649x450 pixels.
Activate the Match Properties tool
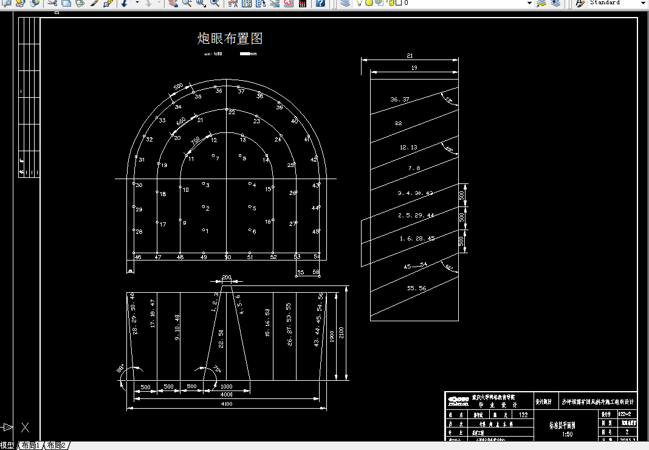[x=93, y=4]
